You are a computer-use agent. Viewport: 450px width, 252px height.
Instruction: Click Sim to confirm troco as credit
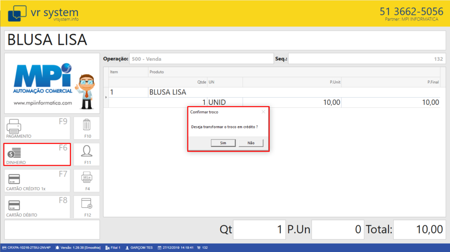[x=223, y=143]
